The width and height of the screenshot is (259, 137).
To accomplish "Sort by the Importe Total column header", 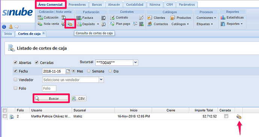I will (203, 110).
